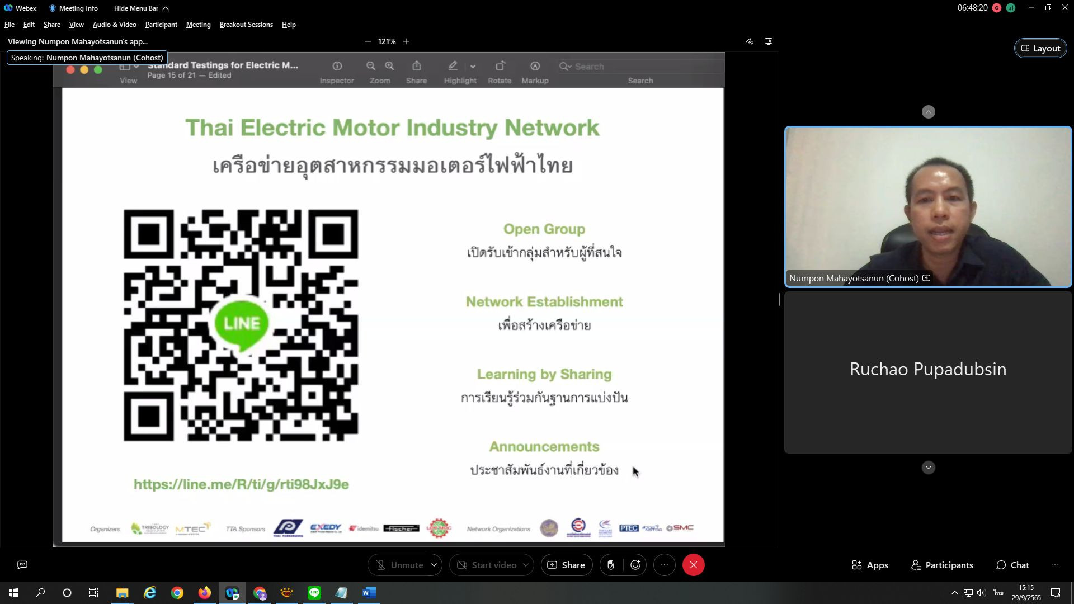
Task: Open the Participant menu
Action: click(x=161, y=25)
